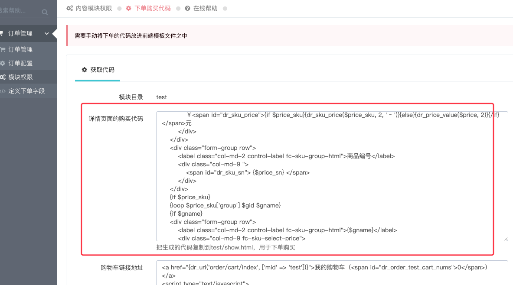The height and width of the screenshot is (285, 513).
Task: Click the cart icon next to 订单管理 submenu
Action: tap(3, 49)
